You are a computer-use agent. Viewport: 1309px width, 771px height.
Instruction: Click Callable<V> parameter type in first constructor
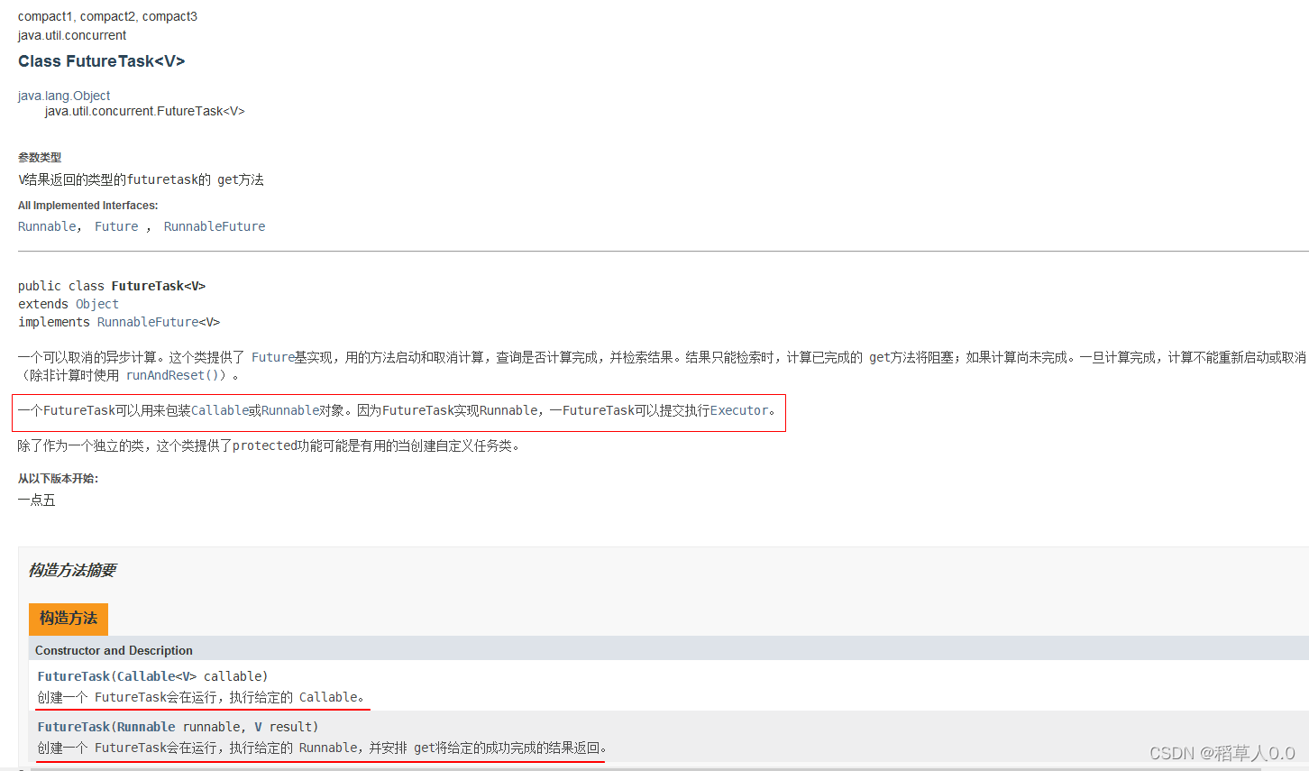click(x=157, y=676)
